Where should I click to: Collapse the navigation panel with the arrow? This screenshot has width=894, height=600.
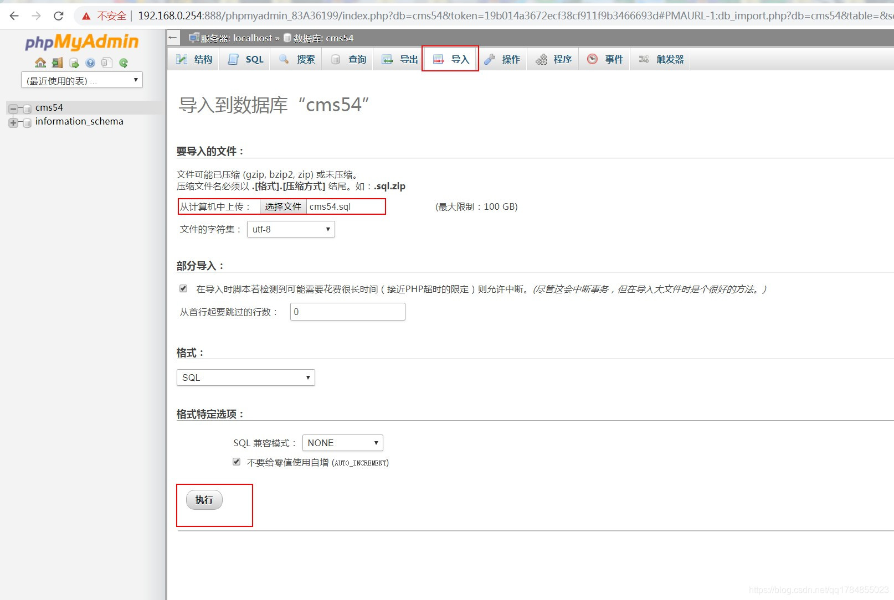(x=173, y=38)
